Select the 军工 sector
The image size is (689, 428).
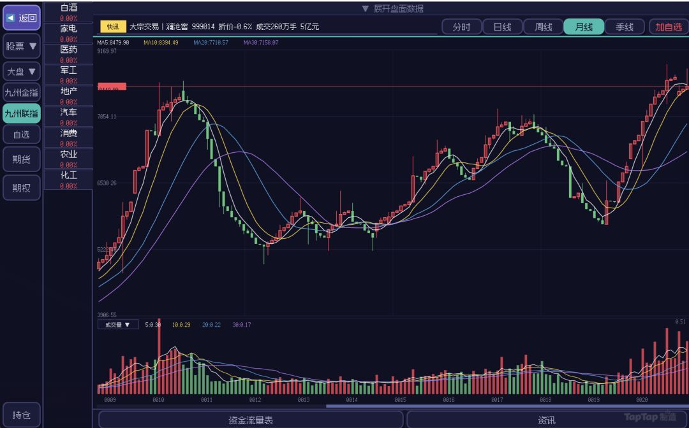pyautogui.click(x=68, y=75)
